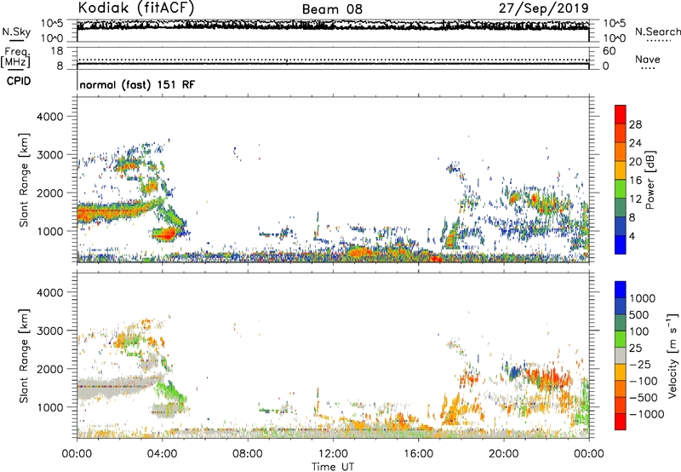The image size is (681, 472).
Task: Click the "12:00" time tick label
Action: point(333,454)
